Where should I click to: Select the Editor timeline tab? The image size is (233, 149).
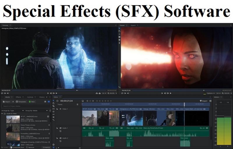pyautogui.click(x=56, y=97)
